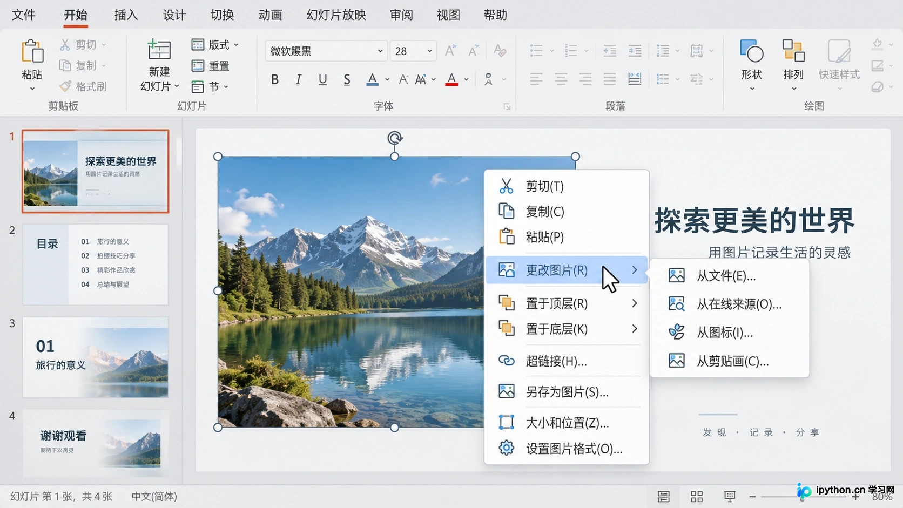903x508 pixels.
Task: Toggle left align paragraph
Action: coord(536,79)
